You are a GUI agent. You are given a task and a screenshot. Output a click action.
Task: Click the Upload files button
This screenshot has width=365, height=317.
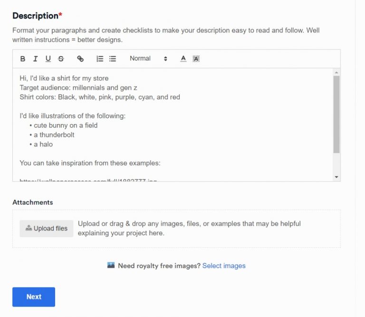(47, 229)
